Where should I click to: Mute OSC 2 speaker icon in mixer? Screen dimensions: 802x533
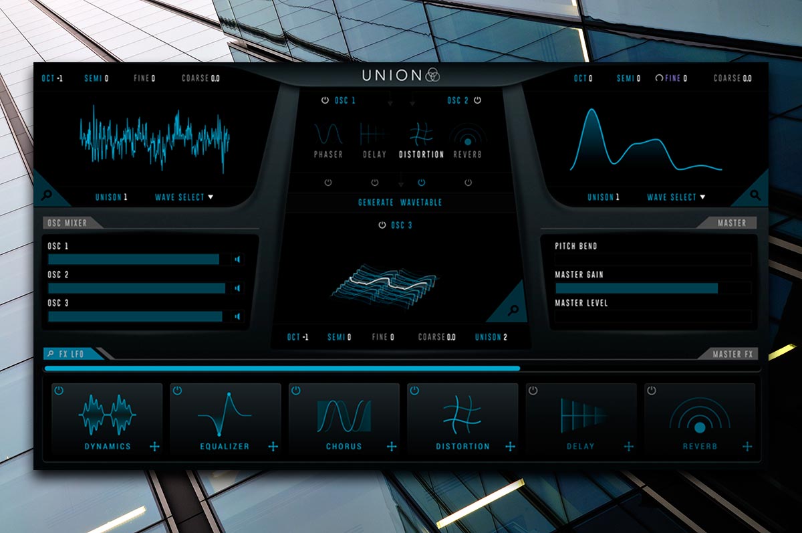(x=237, y=288)
